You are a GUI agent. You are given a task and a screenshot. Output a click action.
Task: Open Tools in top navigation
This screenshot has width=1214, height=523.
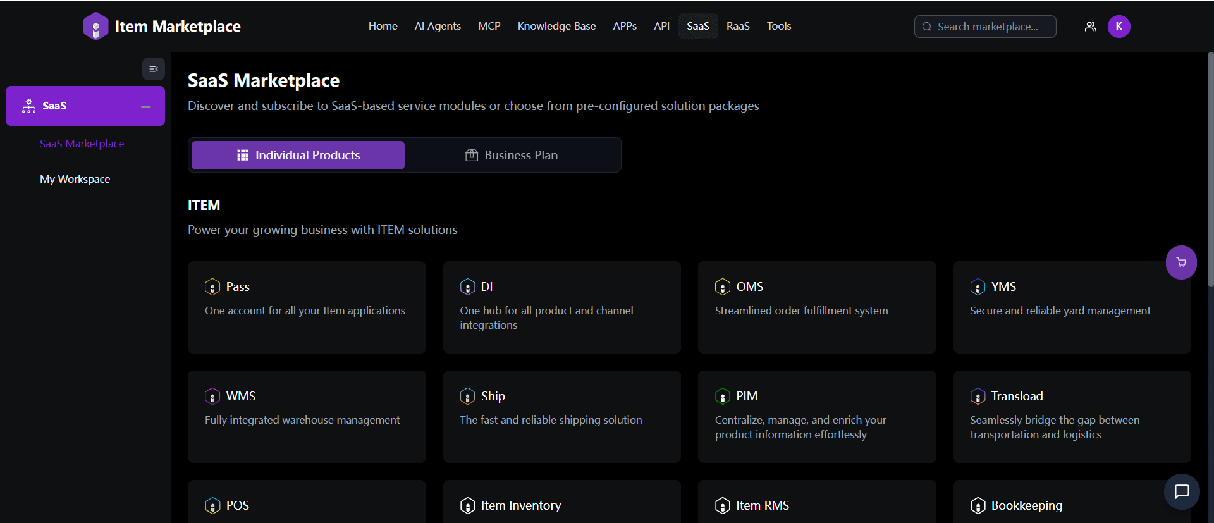point(779,27)
